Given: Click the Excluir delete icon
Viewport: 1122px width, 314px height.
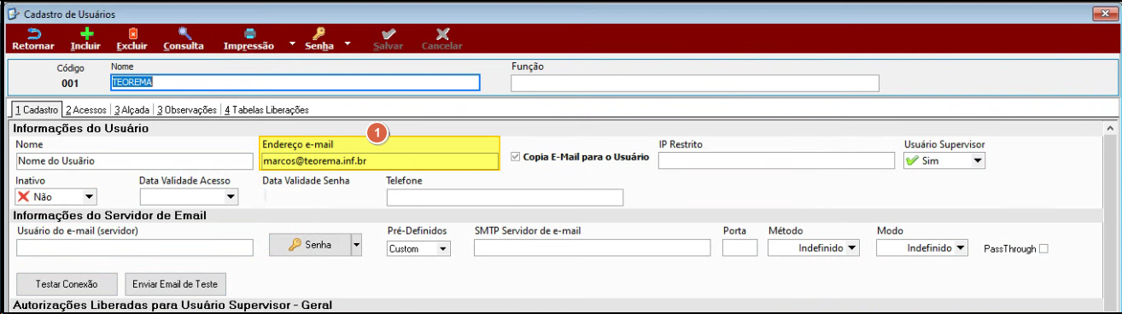Looking at the screenshot, I should 132,34.
